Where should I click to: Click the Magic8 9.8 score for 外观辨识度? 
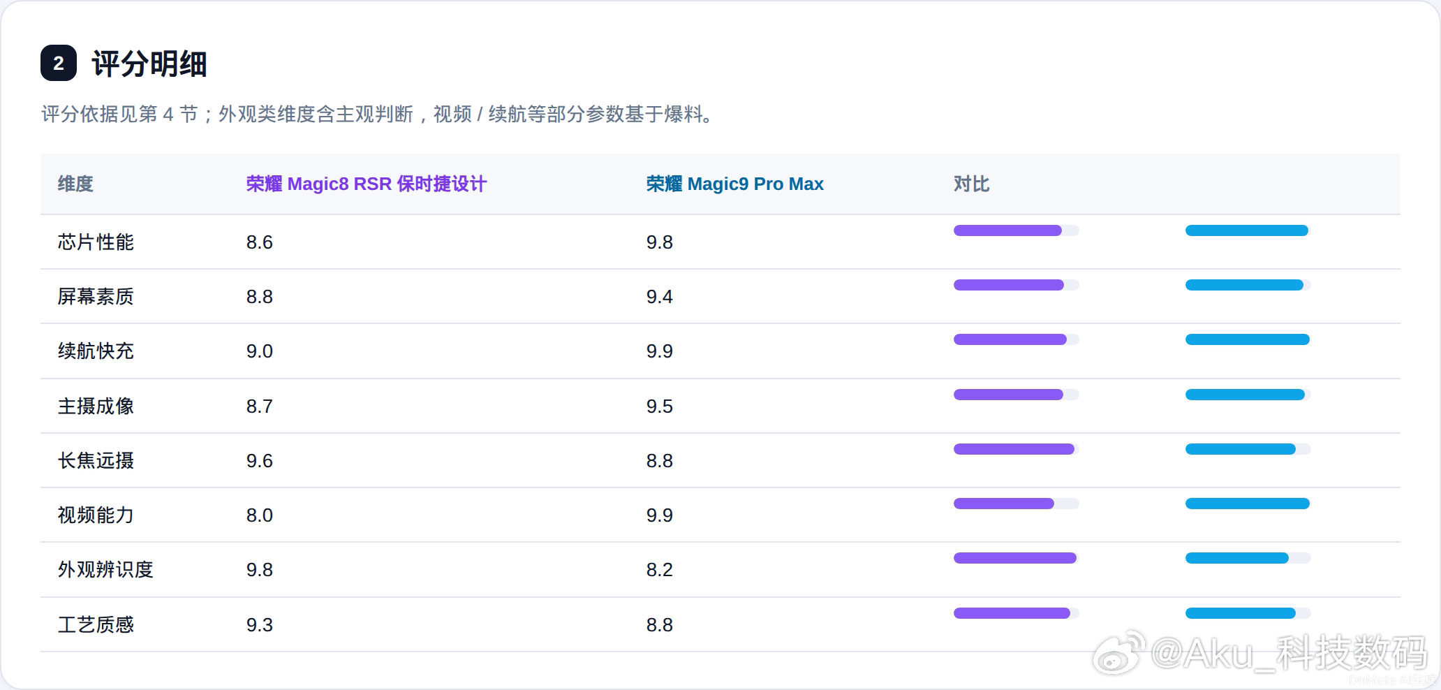(x=260, y=570)
